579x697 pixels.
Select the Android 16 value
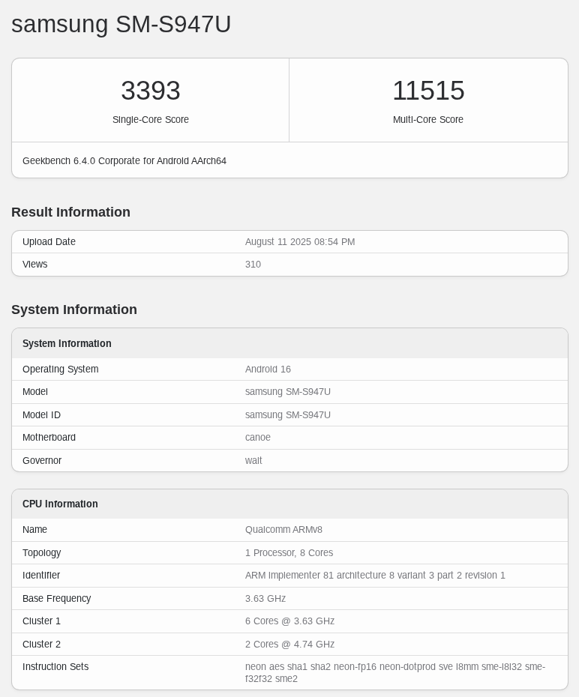268,369
